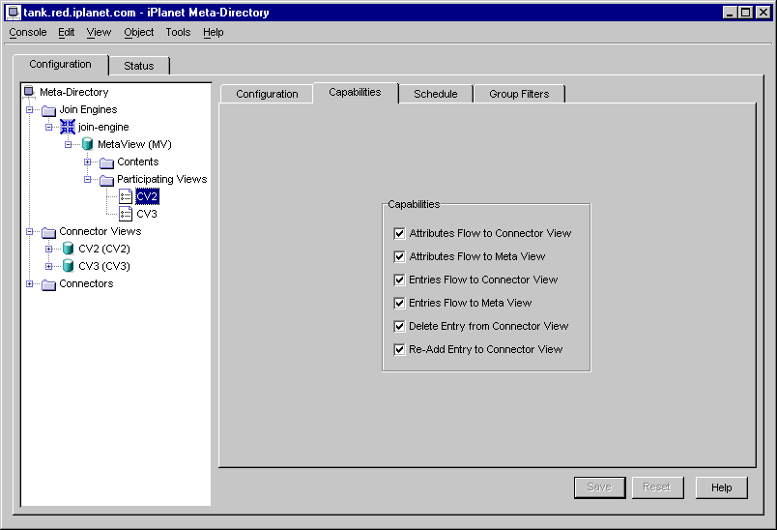Select the CV3 (CV3) label

(x=104, y=266)
